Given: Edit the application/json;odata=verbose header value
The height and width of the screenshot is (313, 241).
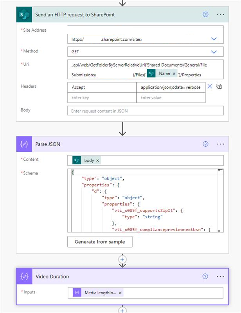Looking at the screenshot, I should point(171,87).
